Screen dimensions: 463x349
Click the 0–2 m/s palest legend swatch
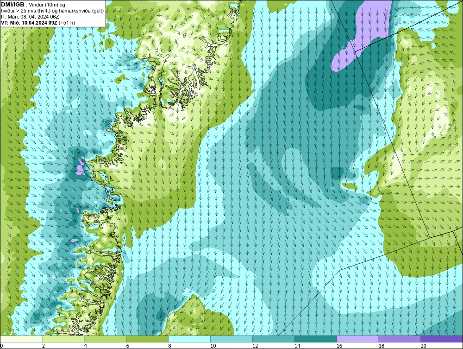[21, 339]
